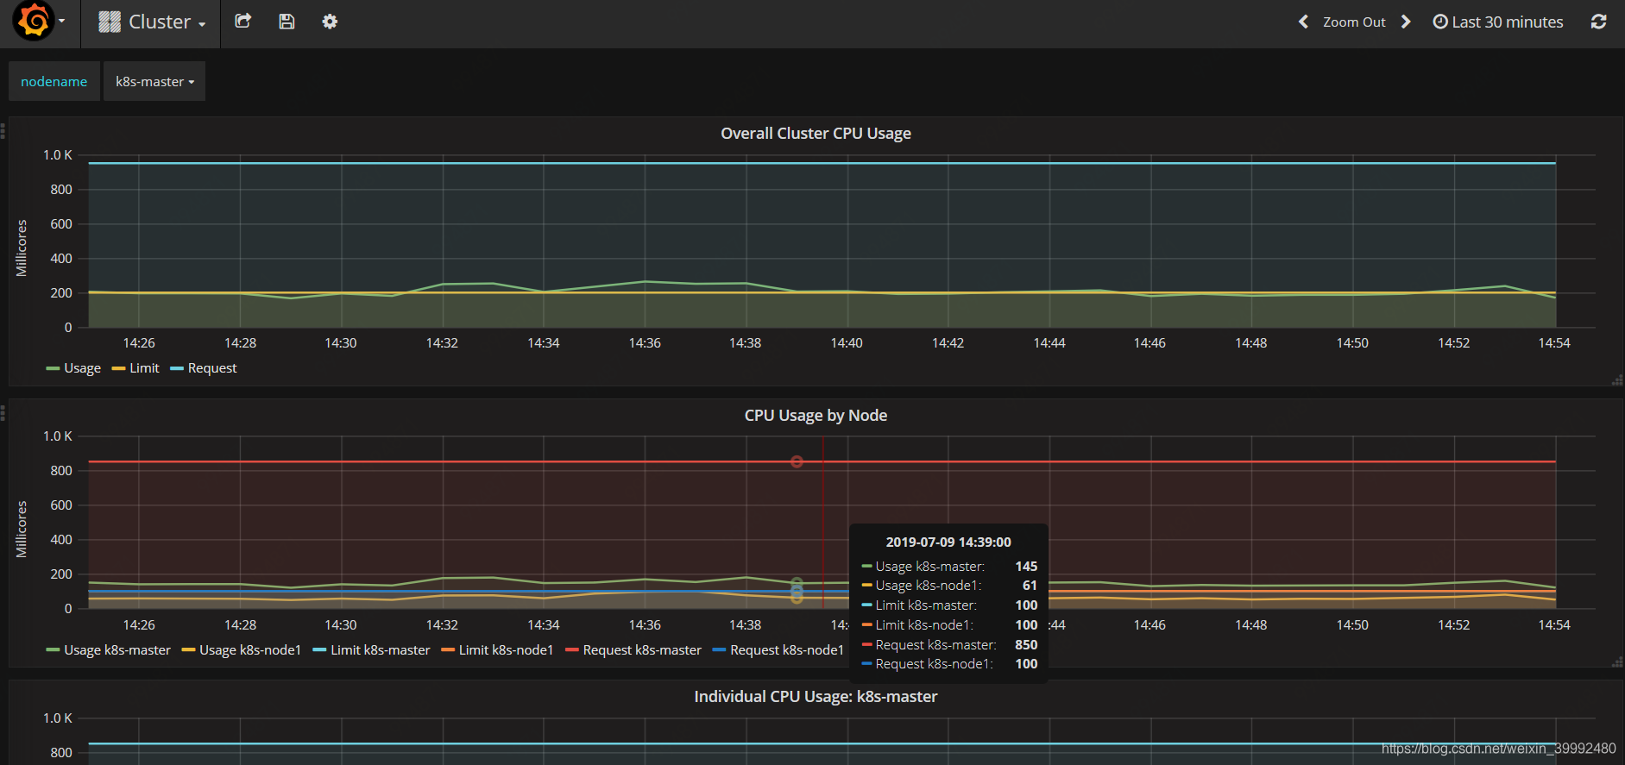Click the second dashboard row handle on left edge
The image size is (1625, 765).
3,413
